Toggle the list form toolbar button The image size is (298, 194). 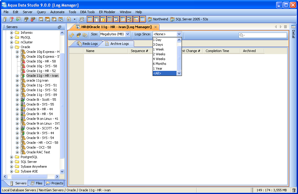[x=123, y=19]
